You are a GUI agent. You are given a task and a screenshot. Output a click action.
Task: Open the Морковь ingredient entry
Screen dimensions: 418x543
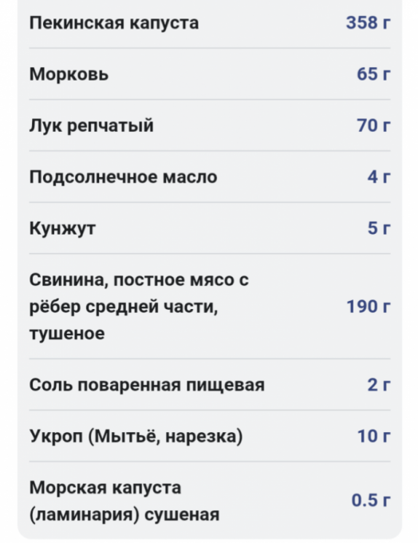coord(210,74)
